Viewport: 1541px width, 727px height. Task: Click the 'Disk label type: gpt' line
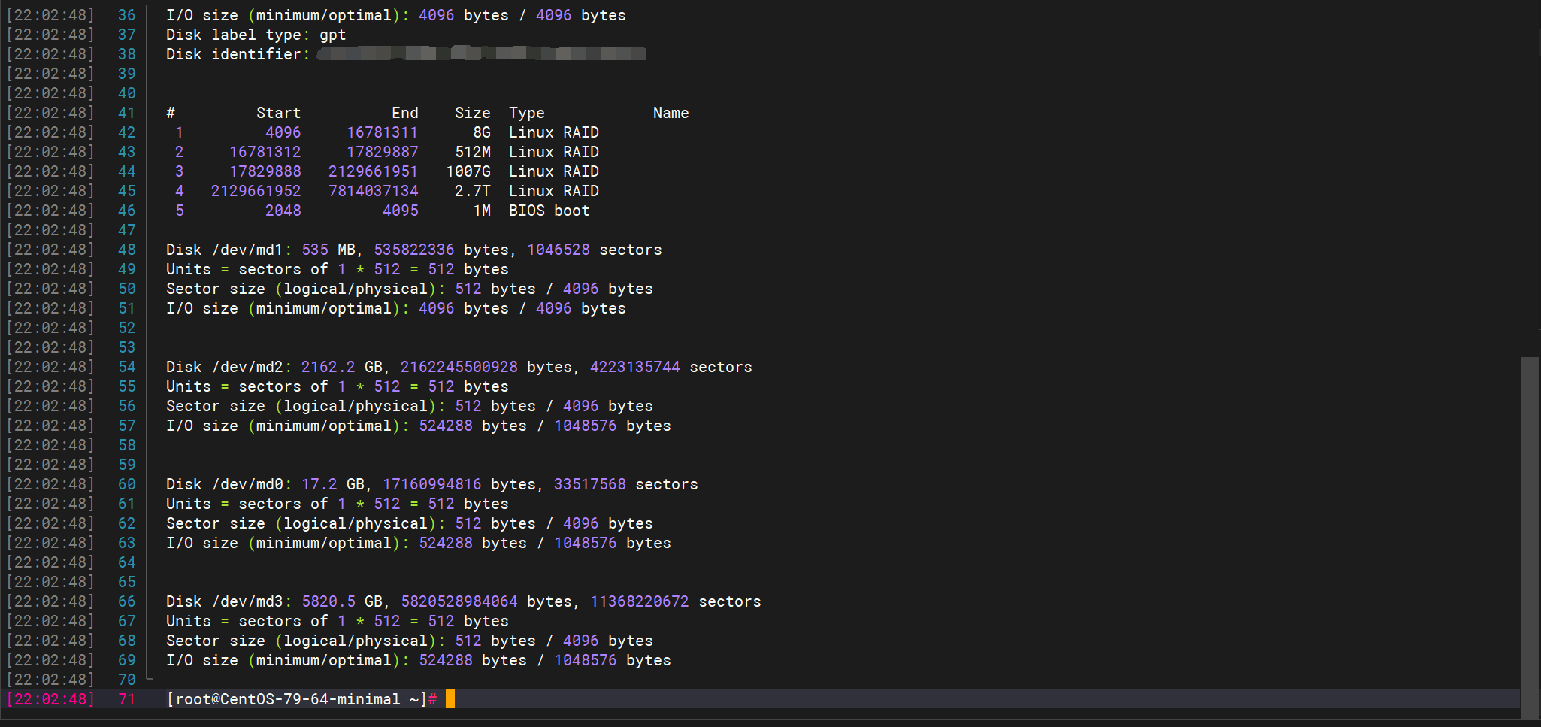(256, 35)
